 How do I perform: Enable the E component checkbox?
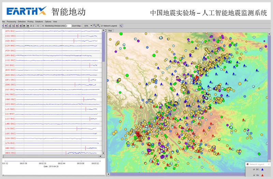click(x=35, y=26)
